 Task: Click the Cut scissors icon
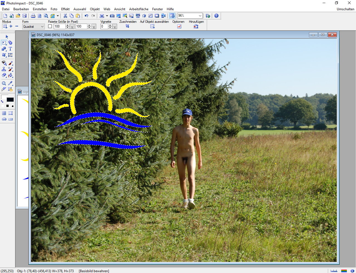(x=65, y=16)
